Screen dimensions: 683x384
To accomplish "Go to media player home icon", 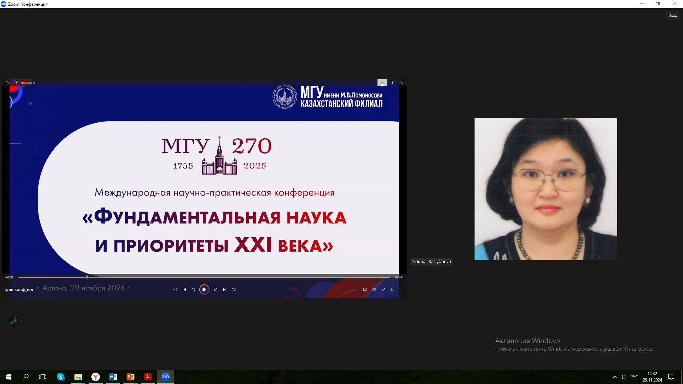I will coord(7,83).
